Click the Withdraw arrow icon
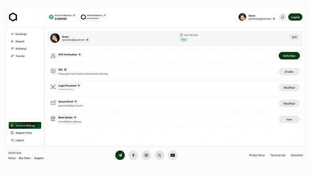The image size is (311, 176). pyautogui.click(x=12, y=49)
